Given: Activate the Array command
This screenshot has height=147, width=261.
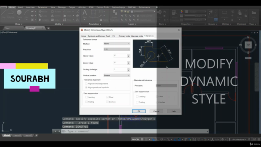Looking at the screenshot, I should point(68,20).
